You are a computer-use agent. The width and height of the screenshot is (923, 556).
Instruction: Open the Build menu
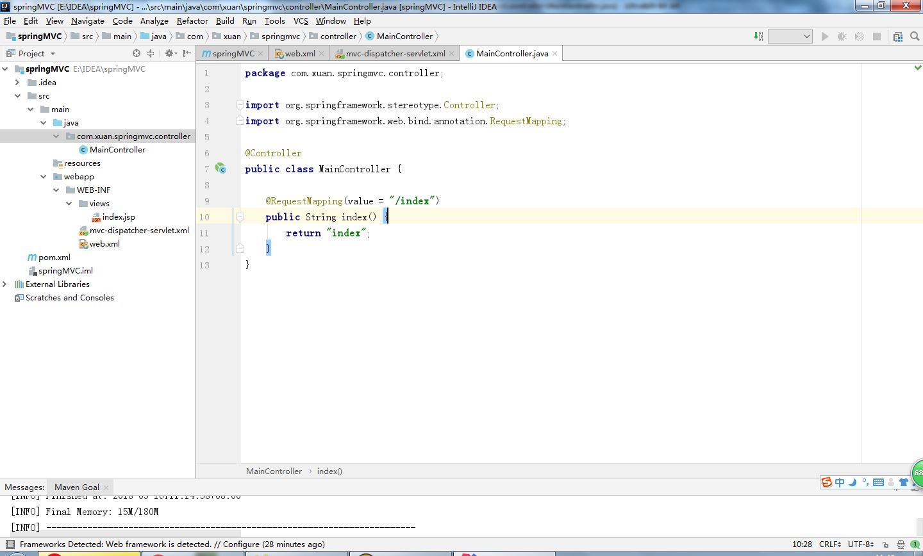coord(225,20)
